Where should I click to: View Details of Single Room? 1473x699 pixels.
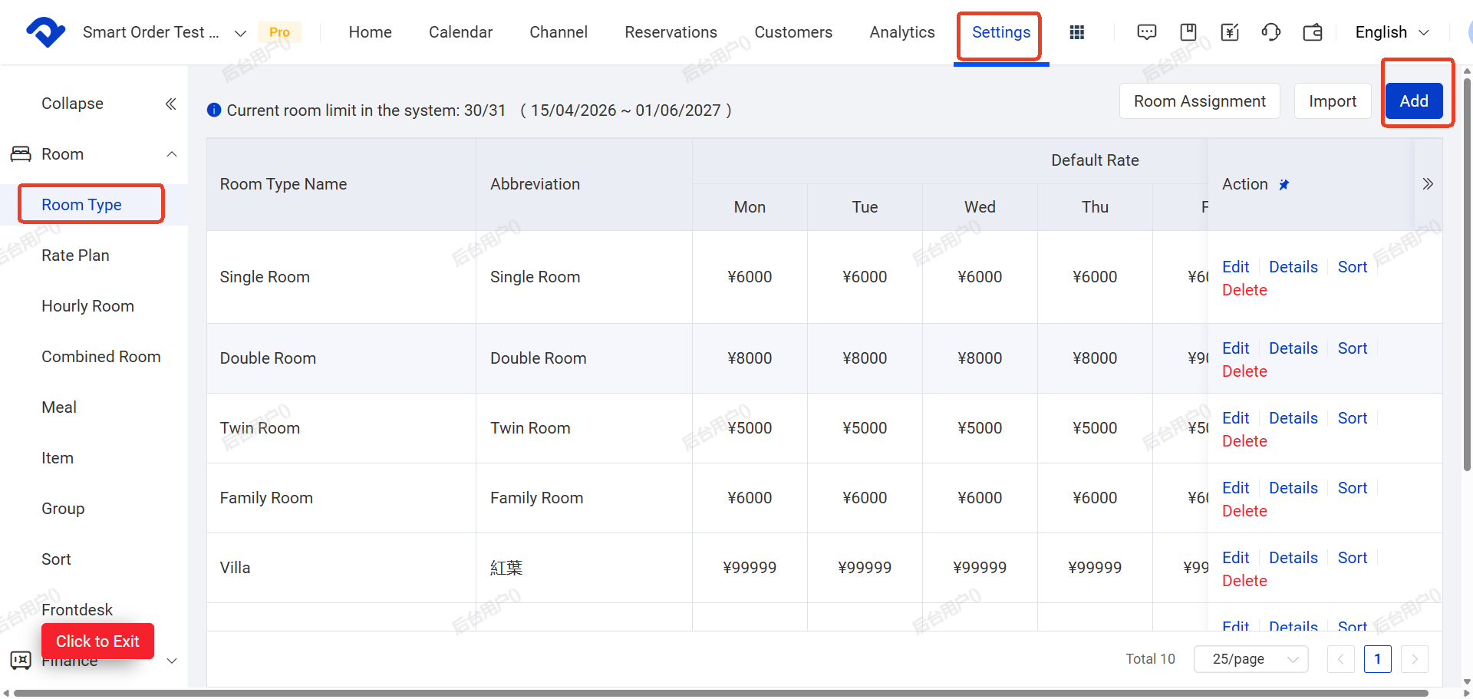(x=1293, y=267)
